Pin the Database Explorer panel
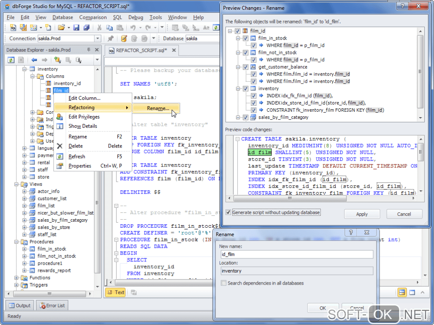Screen dimensions: 434x325 (x=89, y=50)
